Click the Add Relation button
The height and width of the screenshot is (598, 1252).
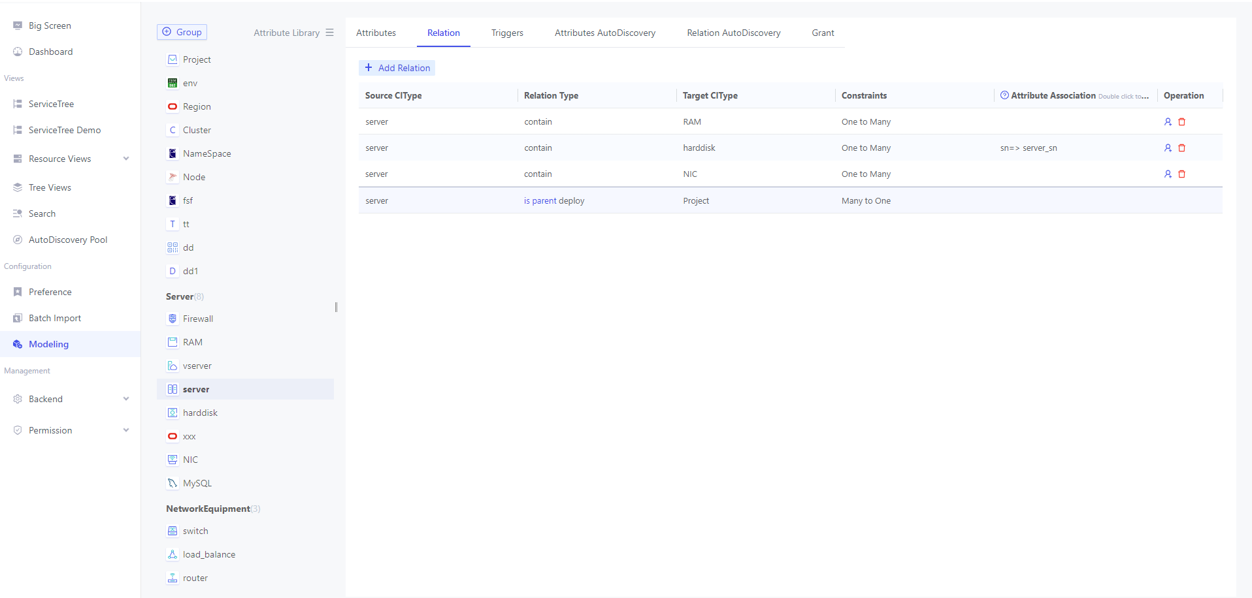[x=397, y=68]
